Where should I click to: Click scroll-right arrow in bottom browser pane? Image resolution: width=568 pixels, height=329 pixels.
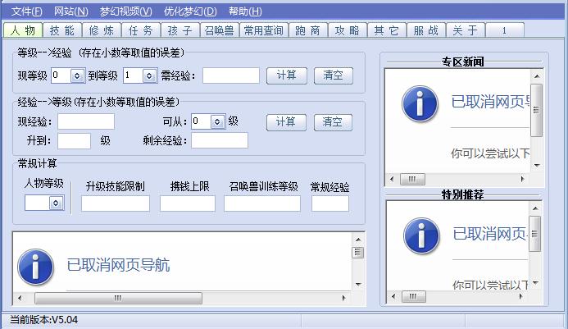pos(343,298)
